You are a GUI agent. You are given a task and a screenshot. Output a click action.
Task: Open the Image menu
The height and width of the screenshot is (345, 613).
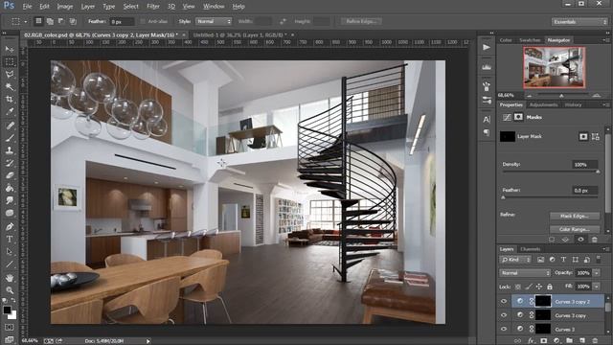coord(65,7)
